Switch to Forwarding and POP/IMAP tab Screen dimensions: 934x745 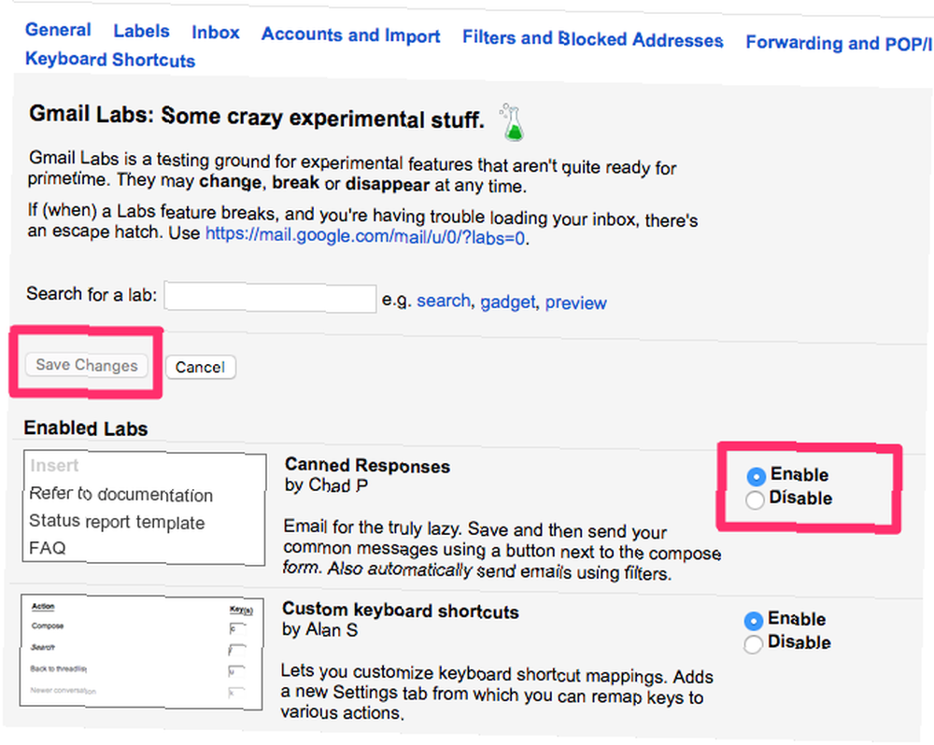(x=839, y=44)
